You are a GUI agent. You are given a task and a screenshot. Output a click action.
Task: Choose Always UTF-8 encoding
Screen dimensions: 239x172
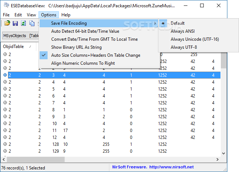point(185,47)
